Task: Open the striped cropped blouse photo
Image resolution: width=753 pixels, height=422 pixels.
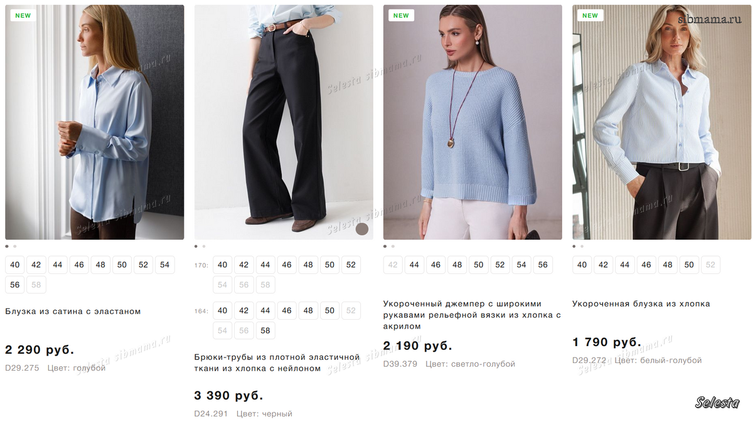Action: (x=661, y=122)
